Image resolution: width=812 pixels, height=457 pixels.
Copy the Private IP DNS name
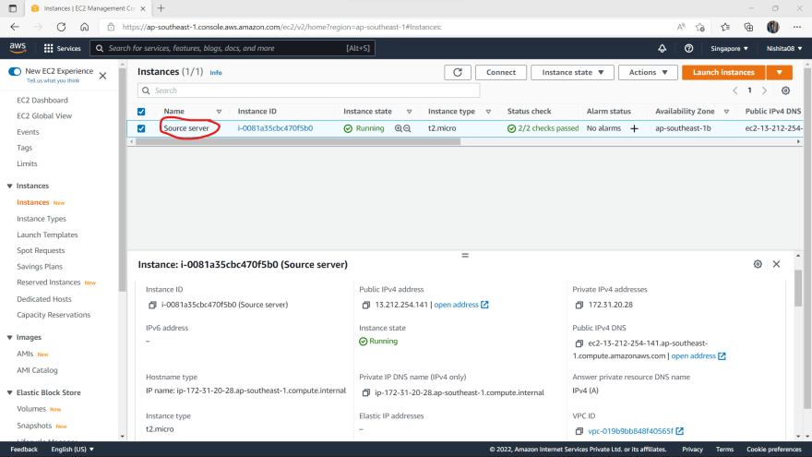pos(365,392)
